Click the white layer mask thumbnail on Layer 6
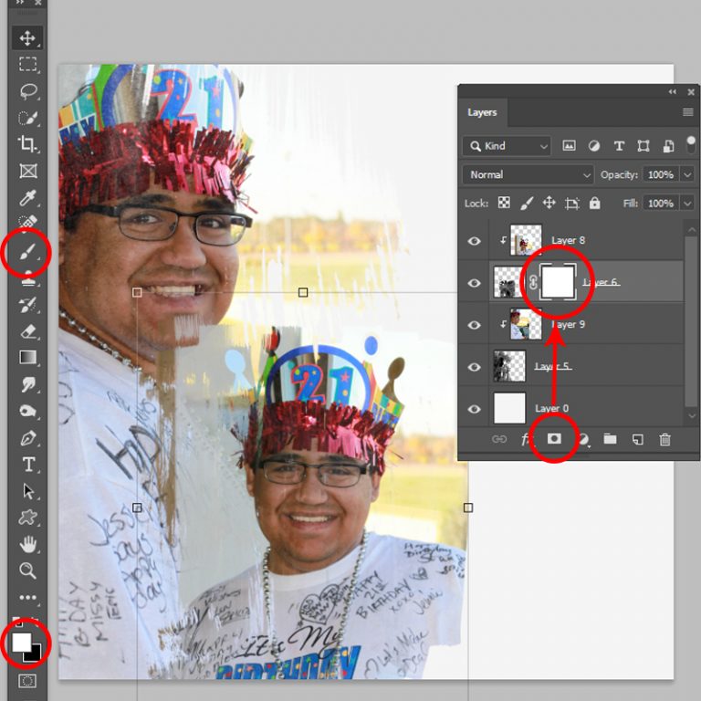The width and height of the screenshot is (701, 701). point(558,283)
